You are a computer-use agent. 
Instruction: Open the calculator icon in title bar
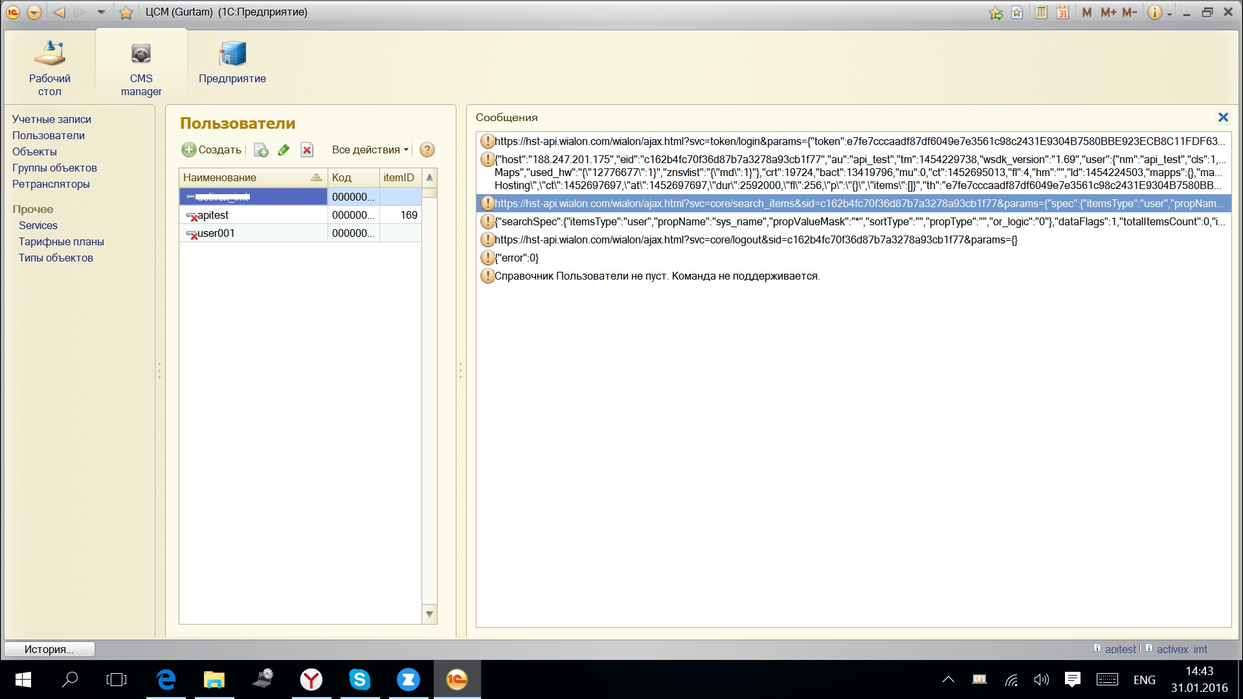click(x=1041, y=12)
